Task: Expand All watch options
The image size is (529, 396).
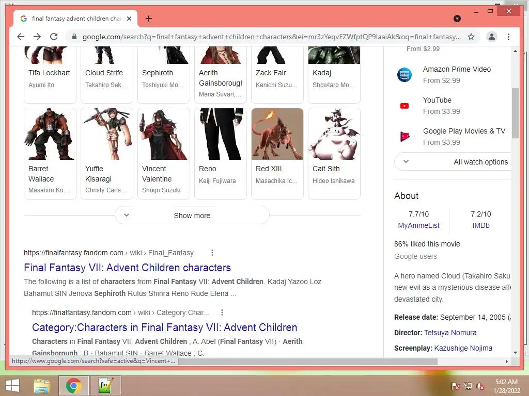Action: (x=453, y=161)
